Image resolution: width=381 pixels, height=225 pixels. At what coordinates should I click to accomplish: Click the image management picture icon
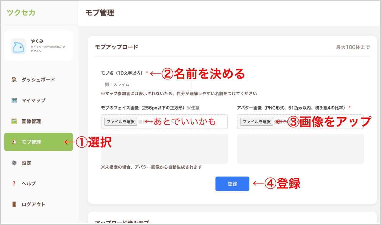[14, 121]
